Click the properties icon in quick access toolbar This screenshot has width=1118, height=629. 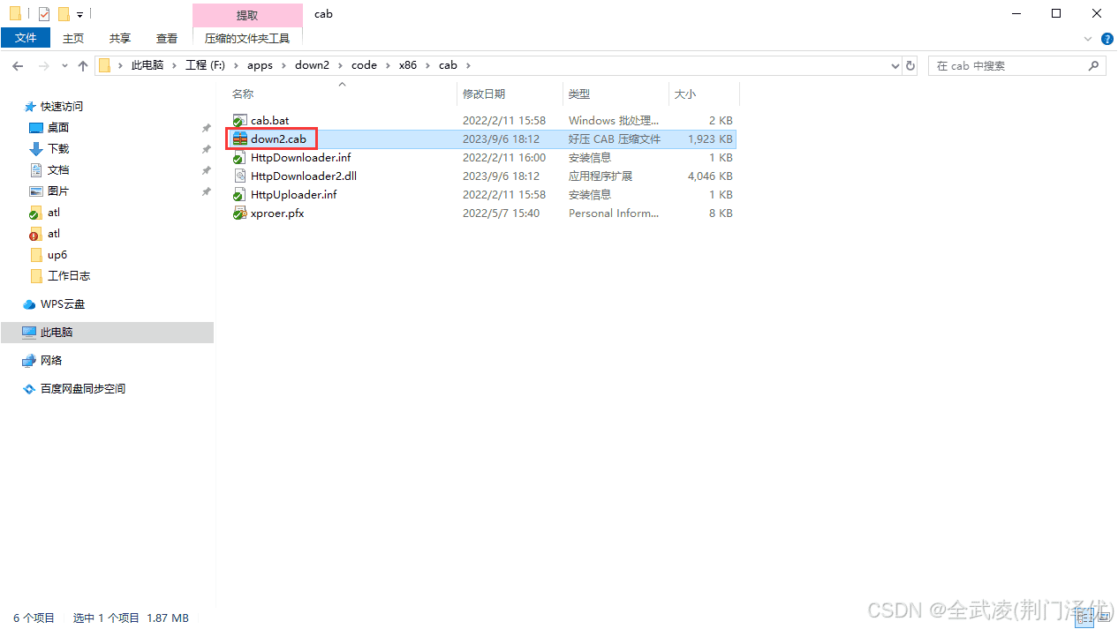point(44,14)
